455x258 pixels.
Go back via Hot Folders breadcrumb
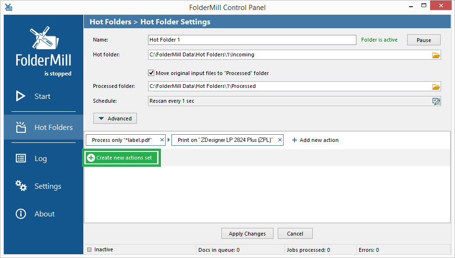pyautogui.click(x=110, y=22)
